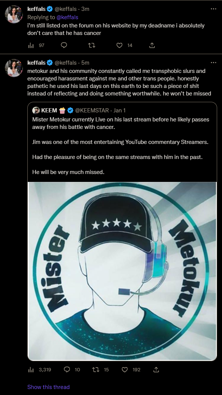Viewport: 222px width, 395px height.
Task: Retweet the tweet with 15 retweets
Action: (x=100, y=369)
